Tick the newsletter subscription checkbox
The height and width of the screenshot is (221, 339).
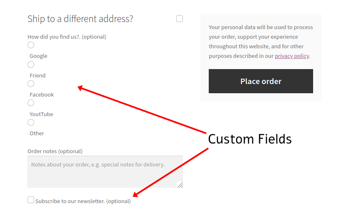pos(31,200)
